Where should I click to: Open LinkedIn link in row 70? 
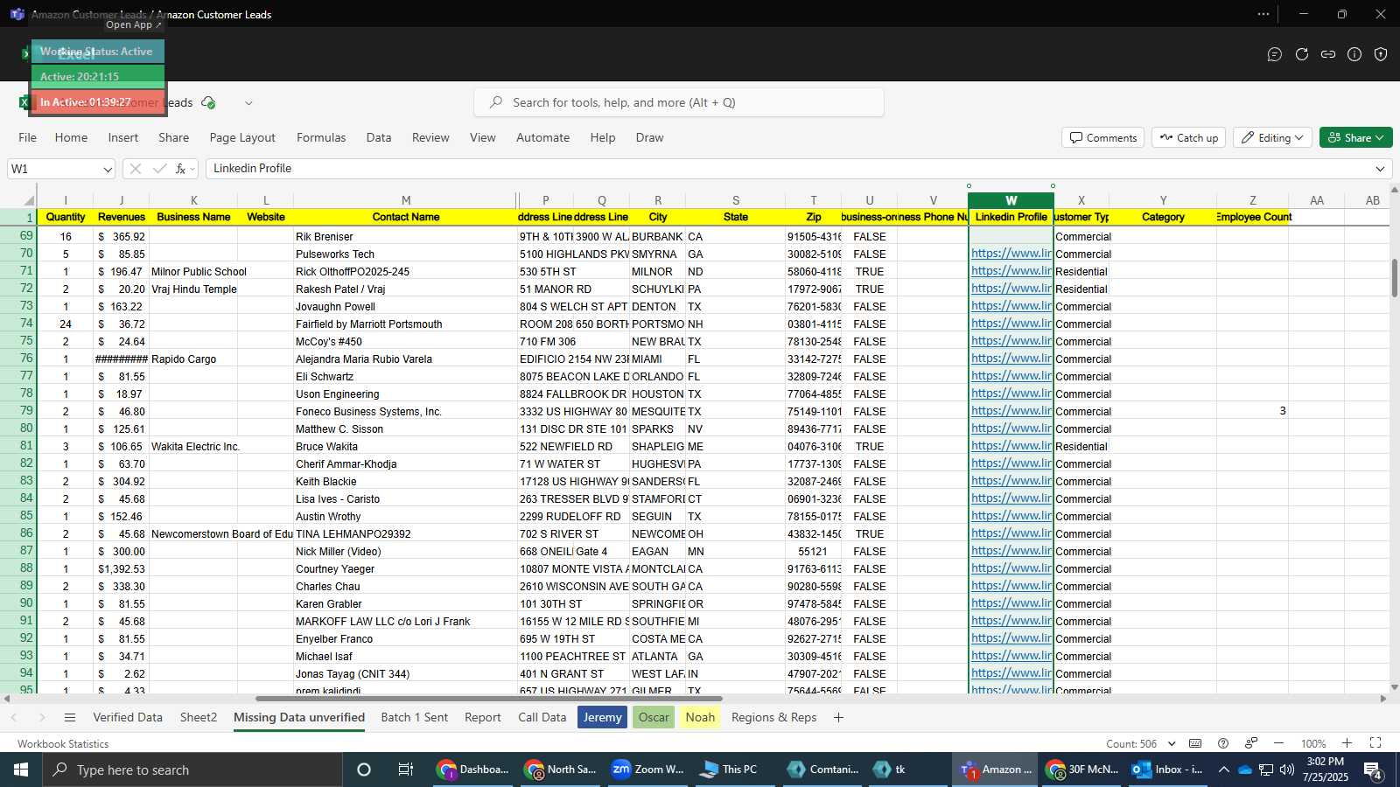click(1011, 254)
